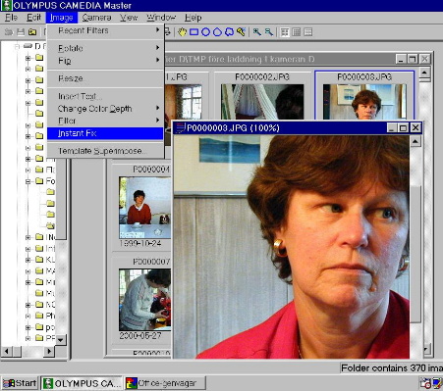Open the File menu
This screenshot has width=443, height=391.
click(x=12, y=18)
